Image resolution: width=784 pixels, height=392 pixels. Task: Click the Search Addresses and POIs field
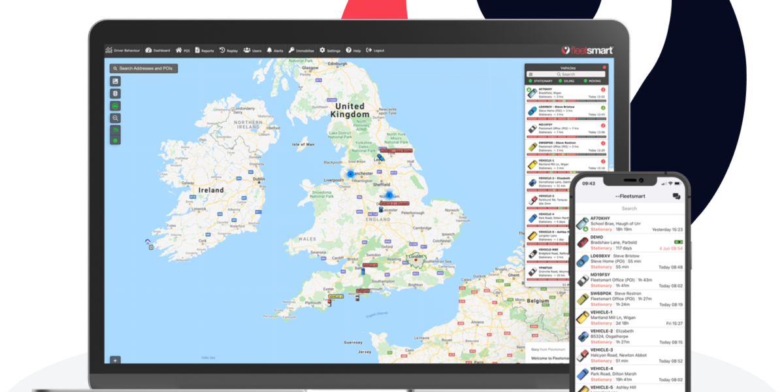pos(144,68)
